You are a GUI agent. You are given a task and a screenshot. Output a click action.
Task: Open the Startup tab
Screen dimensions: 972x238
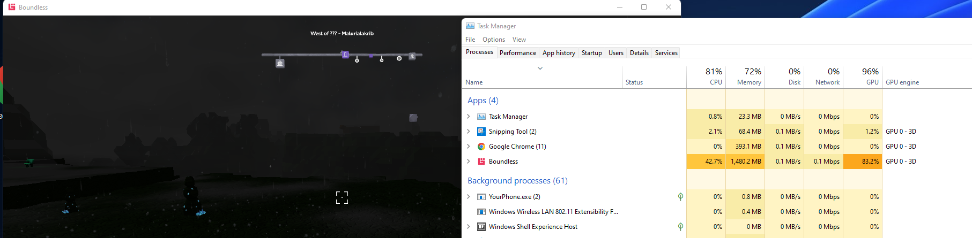pyautogui.click(x=591, y=53)
